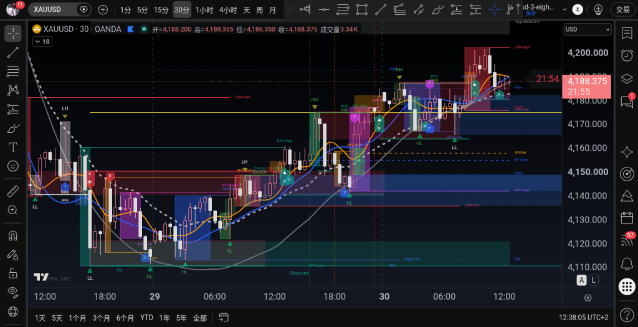Open the Fibonacci tools group in left toolbar

13,71
